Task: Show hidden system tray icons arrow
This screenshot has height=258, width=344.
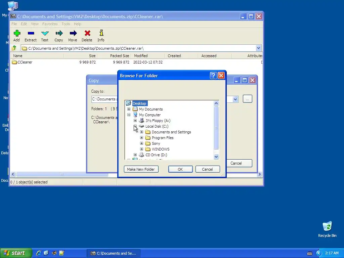Action: (x=318, y=253)
